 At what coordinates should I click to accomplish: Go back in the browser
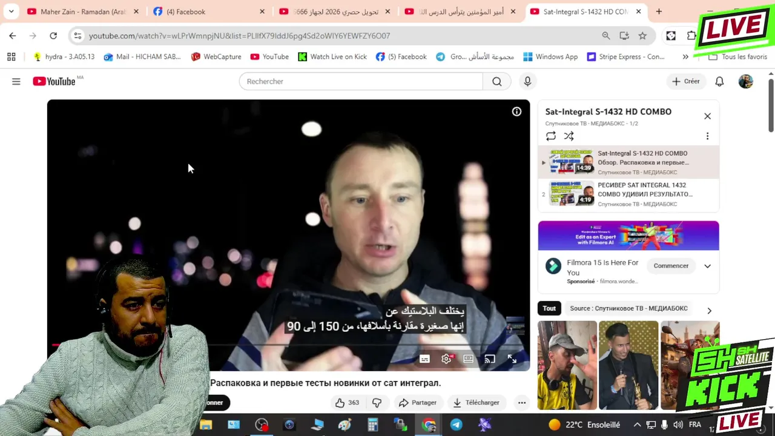pyautogui.click(x=13, y=36)
